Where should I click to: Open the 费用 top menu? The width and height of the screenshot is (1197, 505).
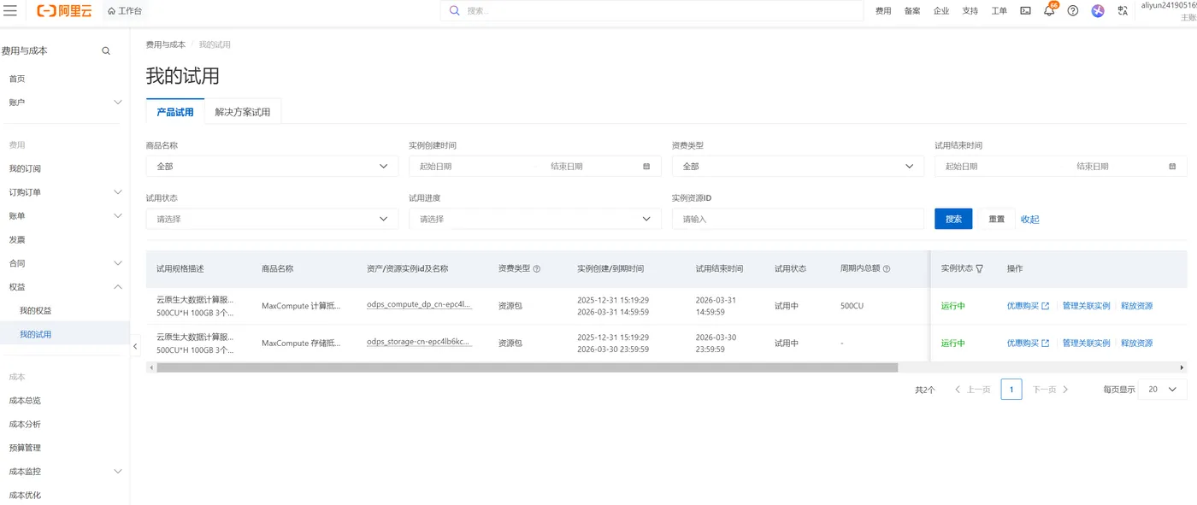(x=883, y=11)
